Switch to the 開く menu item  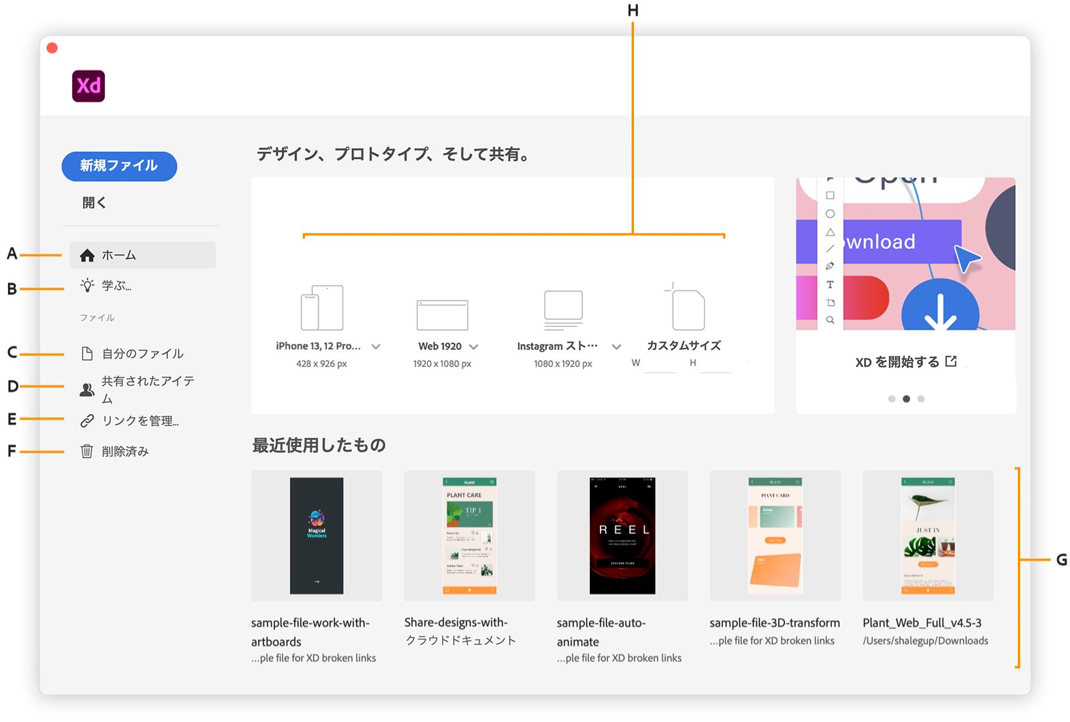click(x=94, y=202)
